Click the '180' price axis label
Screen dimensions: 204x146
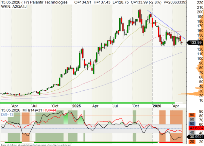(200, 21)
